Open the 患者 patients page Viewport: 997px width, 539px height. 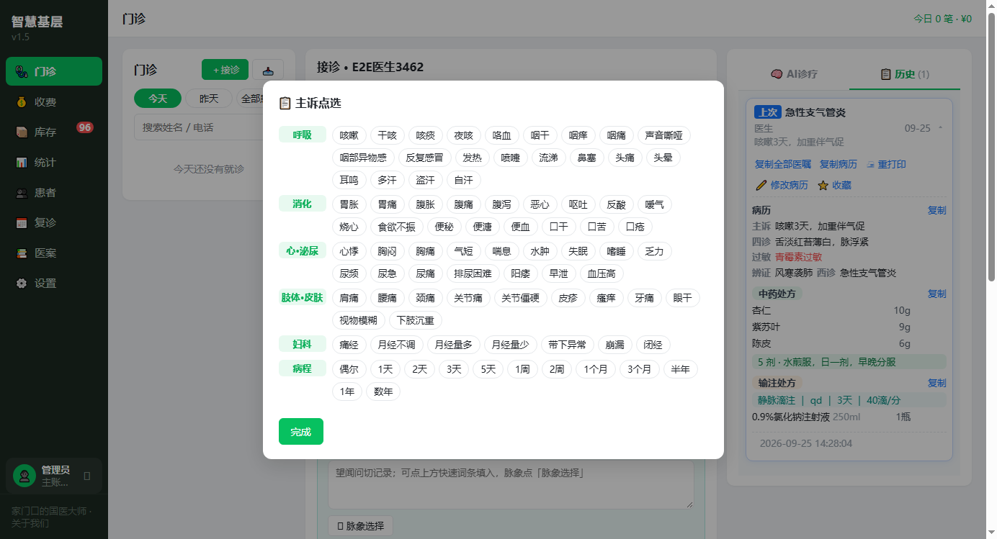pos(54,192)
